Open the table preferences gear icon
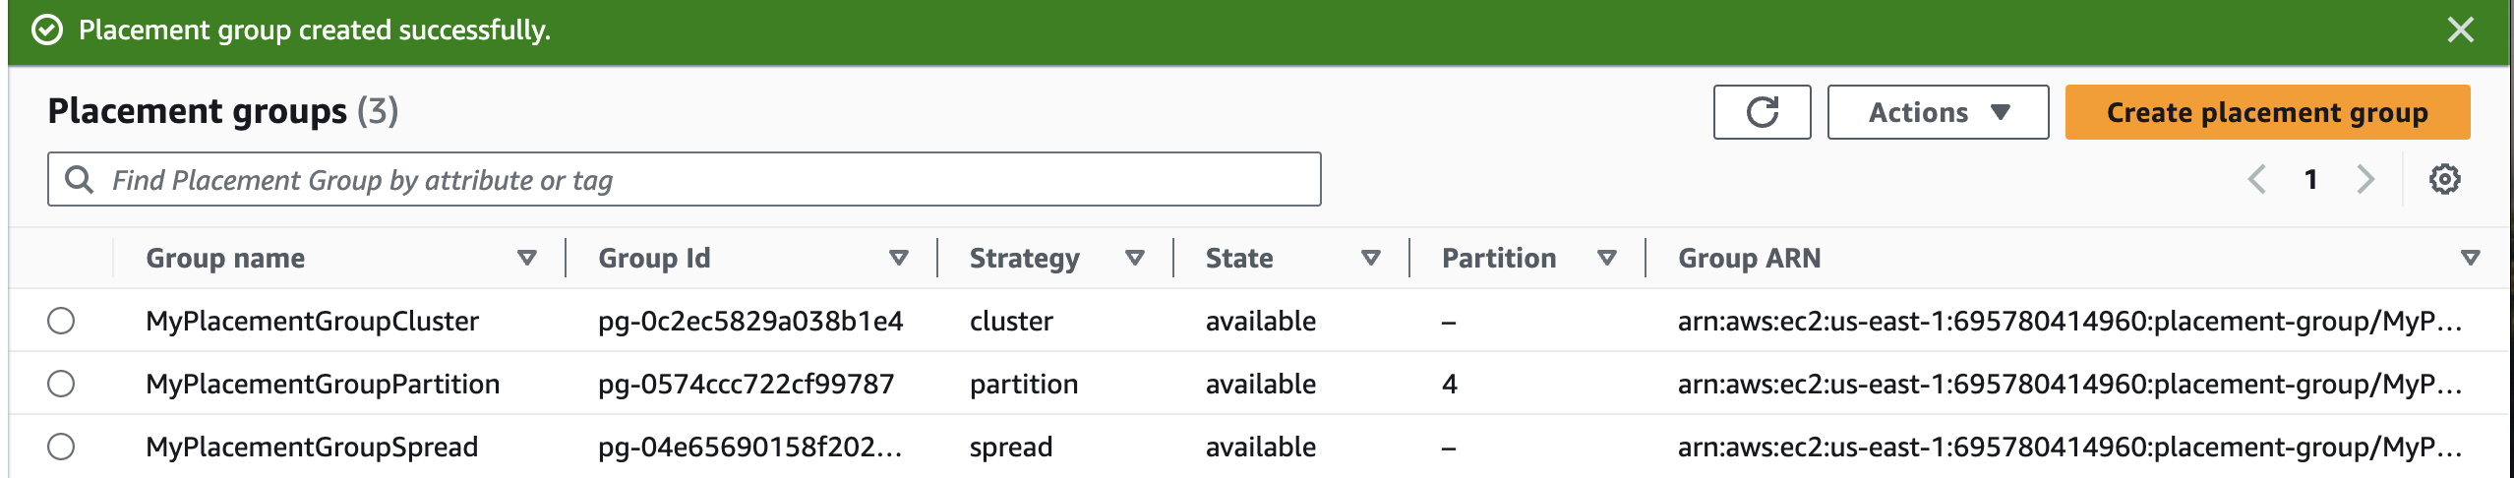Image resolution: width=2514 pixels, height=478 pixels. pos(2444,179)
